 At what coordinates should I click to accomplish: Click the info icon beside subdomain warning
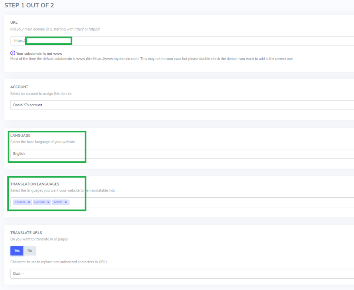(13, 53)
